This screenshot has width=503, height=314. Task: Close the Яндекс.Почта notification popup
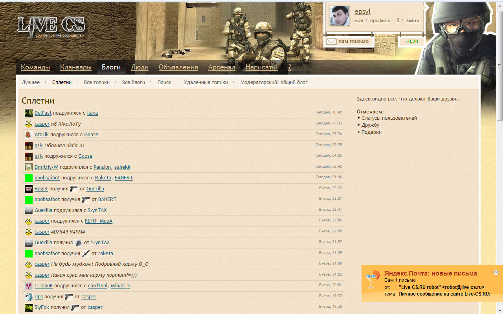[496, 272]
